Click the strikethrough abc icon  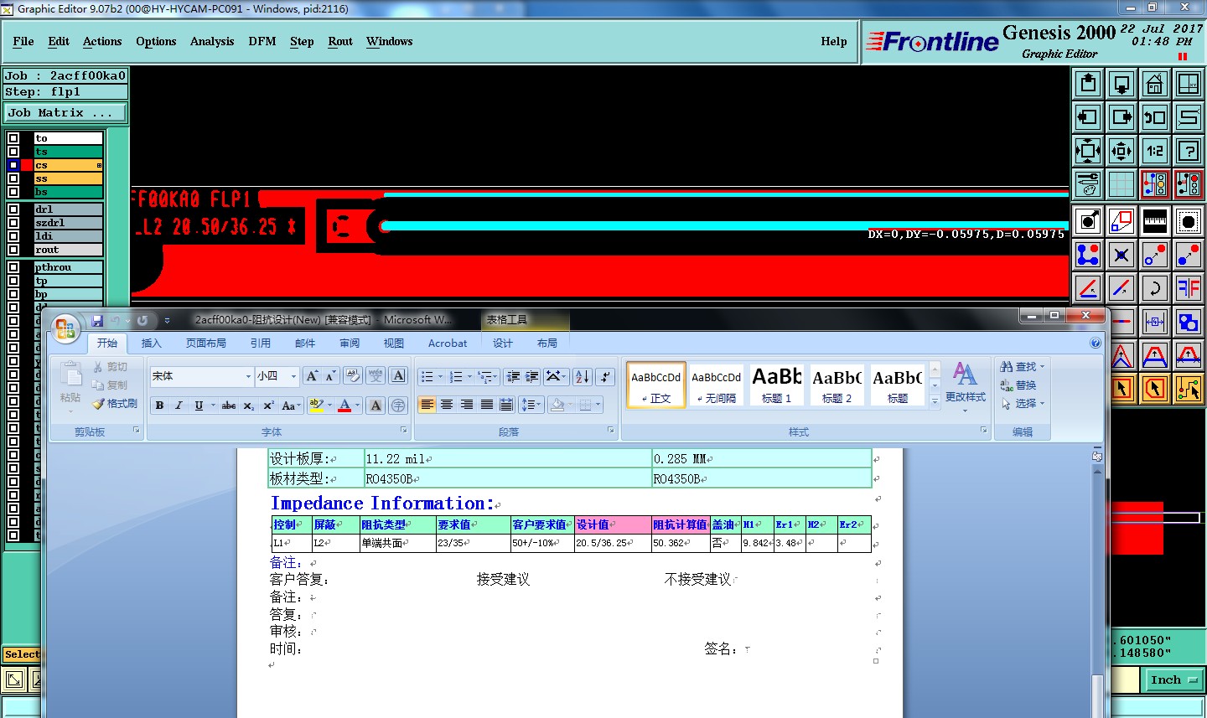point(228,405)
